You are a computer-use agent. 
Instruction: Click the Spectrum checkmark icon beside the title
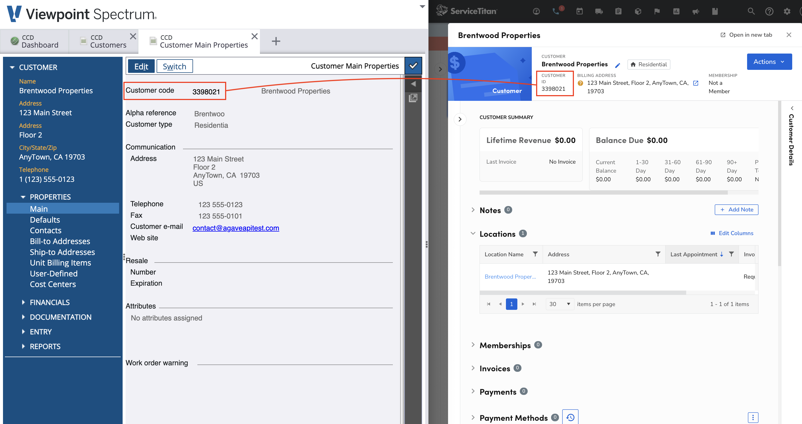413,66
